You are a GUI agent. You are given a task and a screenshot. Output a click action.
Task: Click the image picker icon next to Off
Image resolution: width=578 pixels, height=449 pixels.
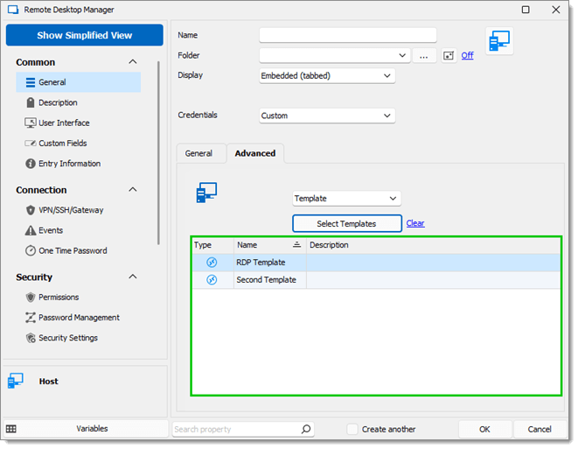[449, 56]
